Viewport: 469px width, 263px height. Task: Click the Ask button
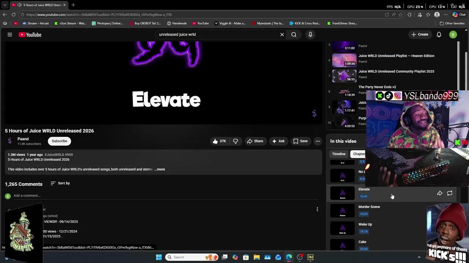click(278, 141)
